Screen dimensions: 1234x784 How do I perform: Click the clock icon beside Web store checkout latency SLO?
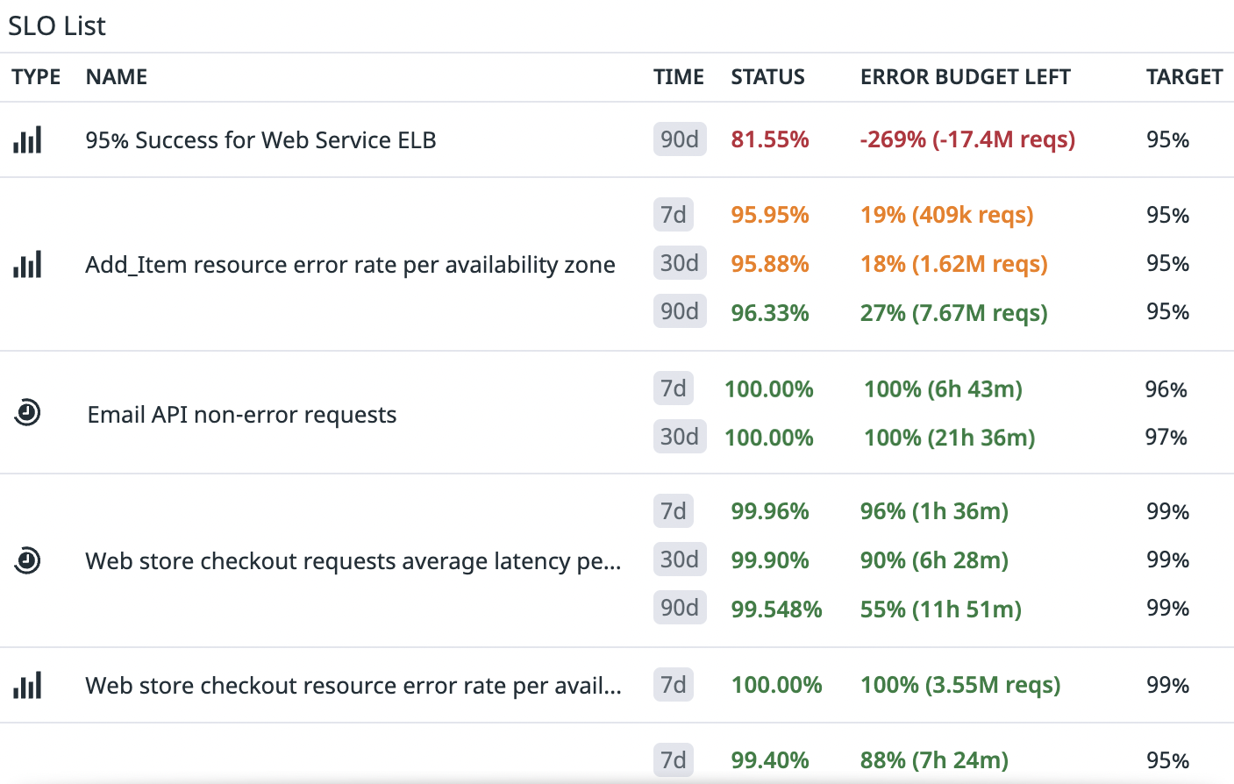26,560
